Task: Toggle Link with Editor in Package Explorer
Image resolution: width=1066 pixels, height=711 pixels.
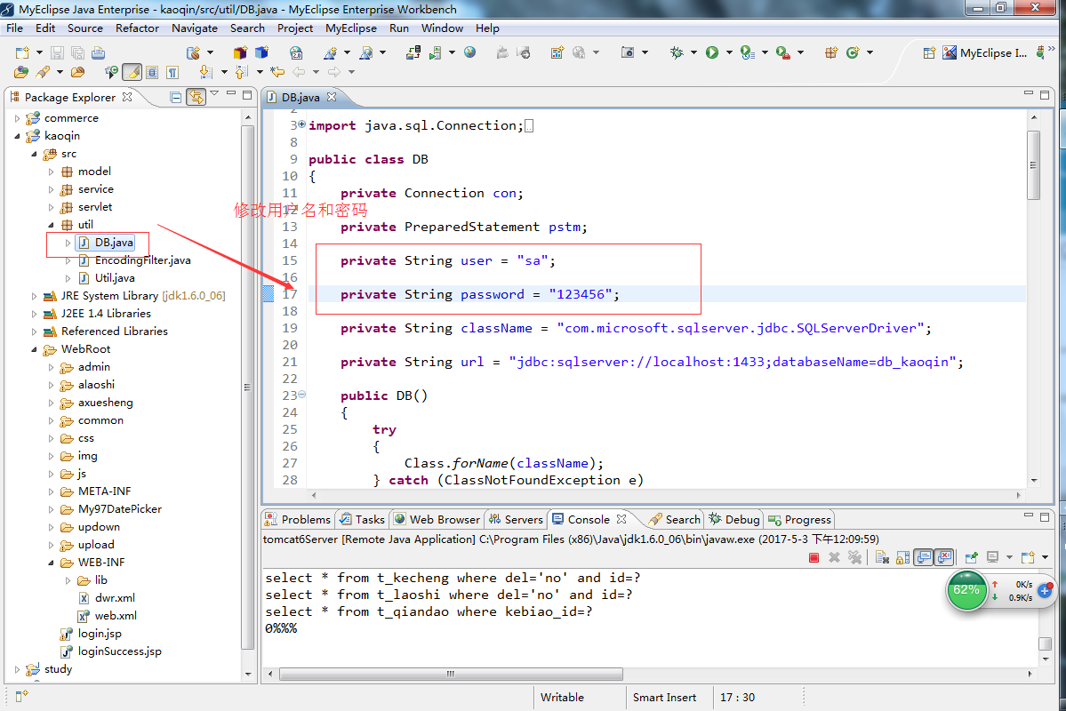Action: pyautogui.click(x=196, y=97)
